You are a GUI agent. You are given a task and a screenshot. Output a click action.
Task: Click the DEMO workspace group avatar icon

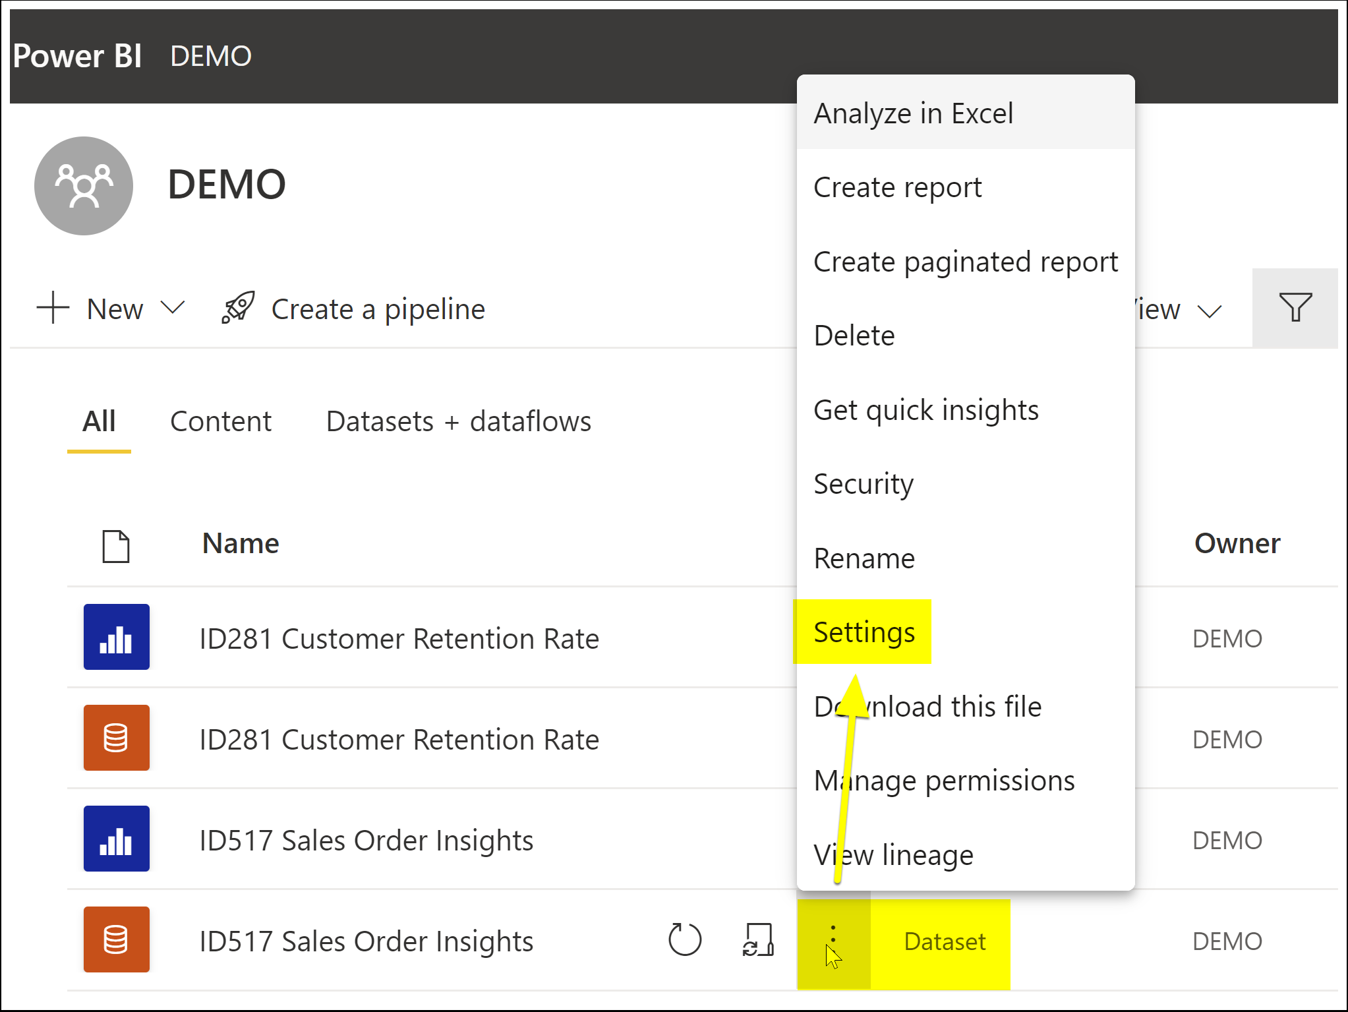point(84,185)
